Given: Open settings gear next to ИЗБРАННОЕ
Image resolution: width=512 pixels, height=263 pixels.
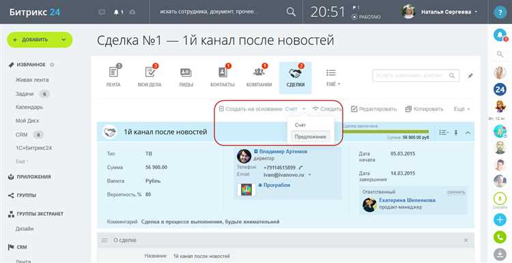Looking at the screenshot, I should click(52, 65).
